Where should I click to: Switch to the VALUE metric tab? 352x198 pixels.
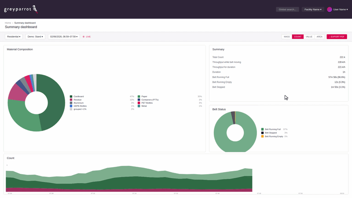tap(309, 37)
